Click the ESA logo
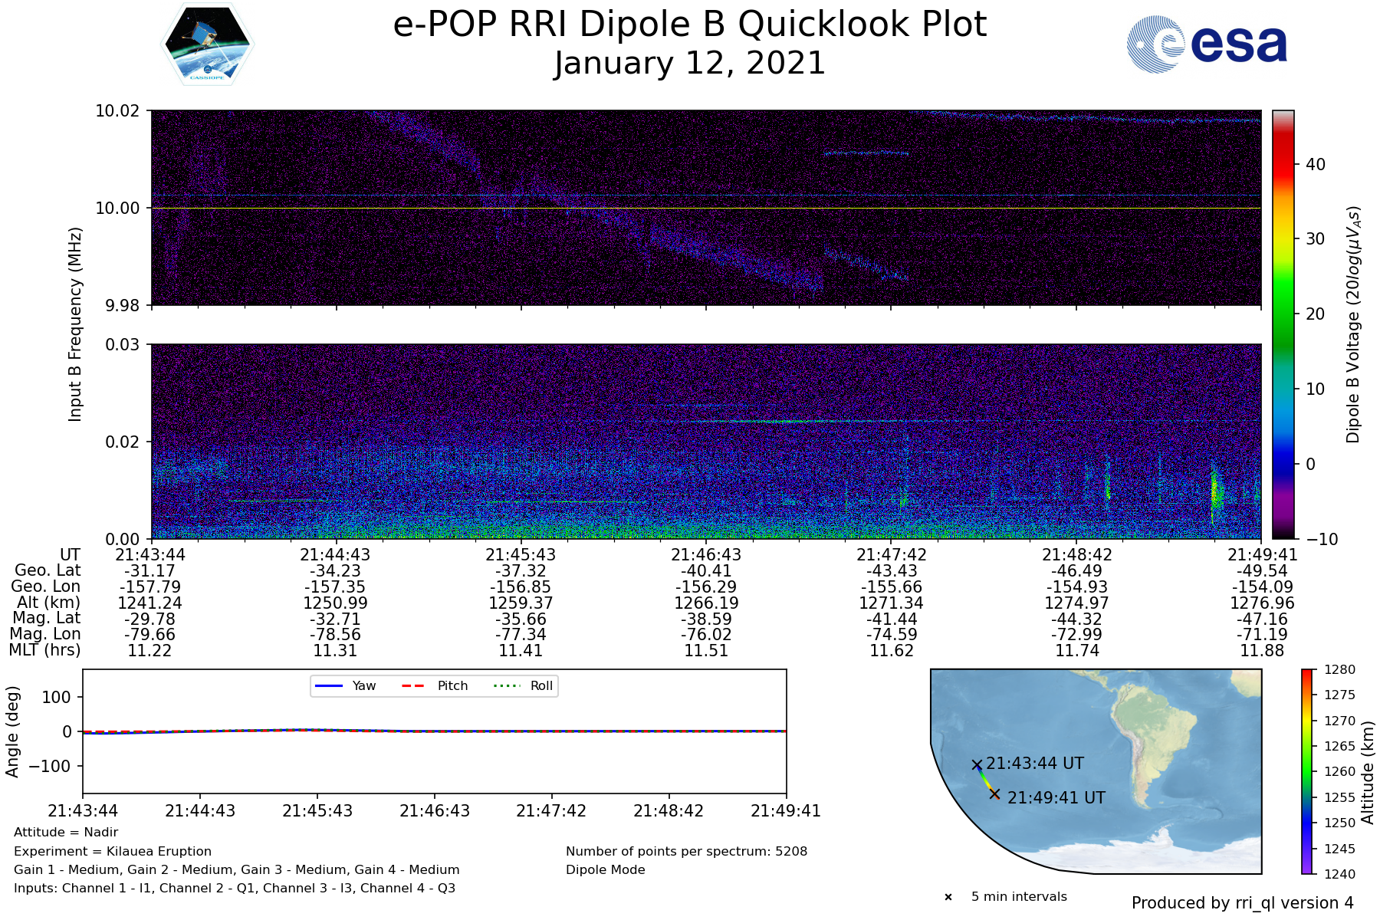Screen dimensions: 1380x920 pyautogui.click(x=1207, y=44)
